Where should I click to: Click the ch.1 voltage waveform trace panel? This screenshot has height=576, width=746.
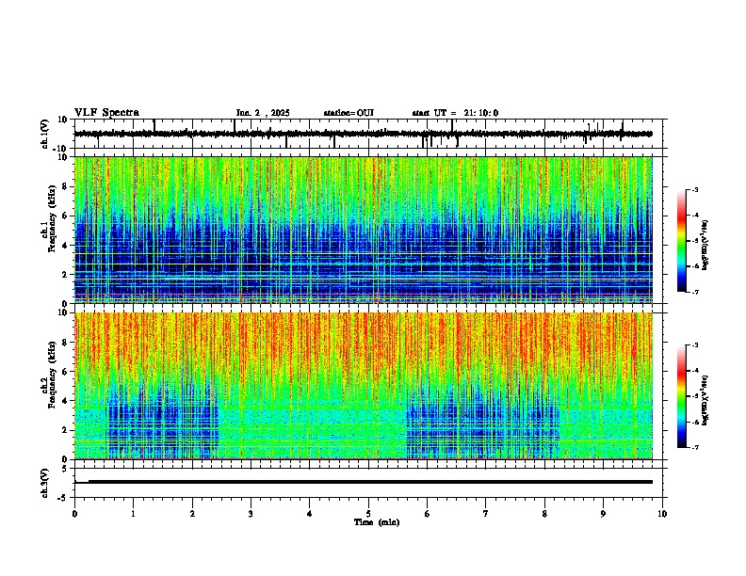368,134
